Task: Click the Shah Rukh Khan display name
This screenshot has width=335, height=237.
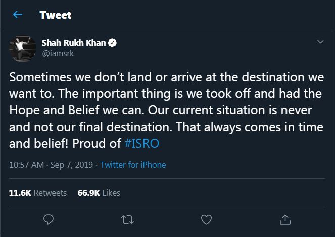Action: tap(77, 43)
